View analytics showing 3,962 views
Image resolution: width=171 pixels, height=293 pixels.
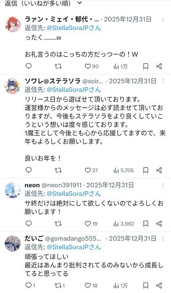124,224
